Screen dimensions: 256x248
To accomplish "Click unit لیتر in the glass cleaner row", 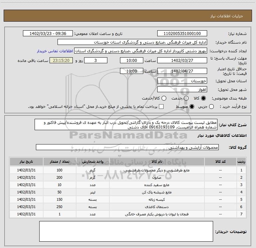I will pyautogui.click(x=92, y=192).
